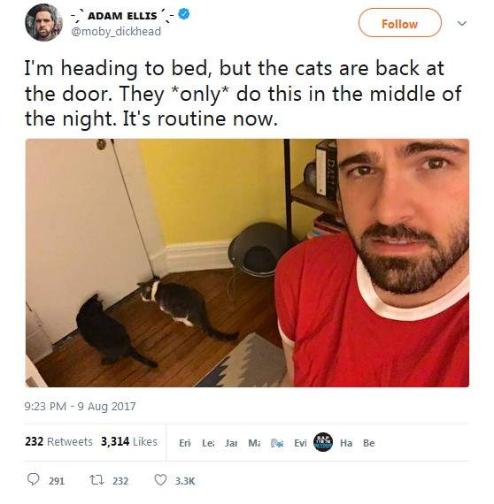
Task: Click the blue verified badge
Action: click(184, 14)
